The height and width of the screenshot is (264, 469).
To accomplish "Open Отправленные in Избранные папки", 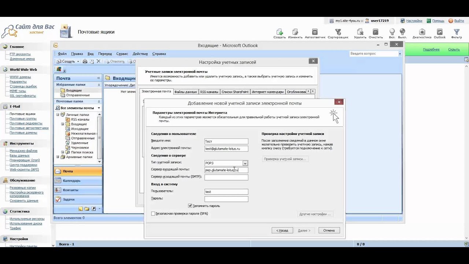I will pyautogui.click(x=78, y=95).
